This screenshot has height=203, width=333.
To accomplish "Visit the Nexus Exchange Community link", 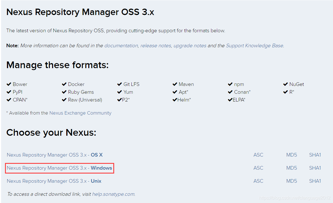I will point(80,113).
